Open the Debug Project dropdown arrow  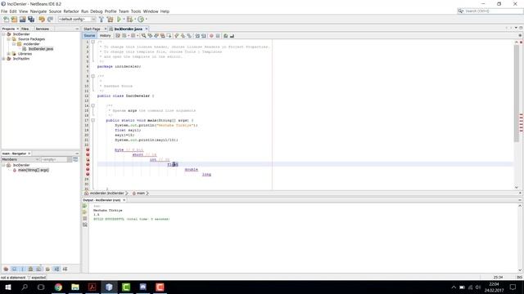click(x=134, y=20)
